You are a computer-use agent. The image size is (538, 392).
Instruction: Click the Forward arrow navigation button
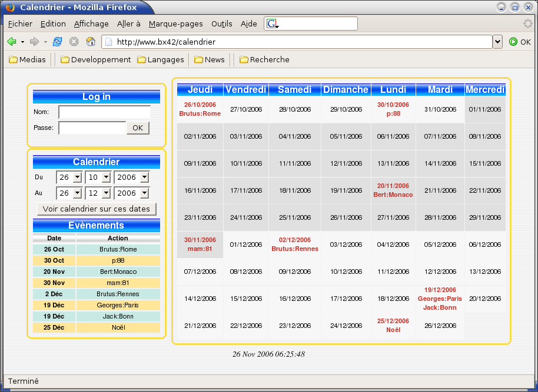click(x=34, y=42)
